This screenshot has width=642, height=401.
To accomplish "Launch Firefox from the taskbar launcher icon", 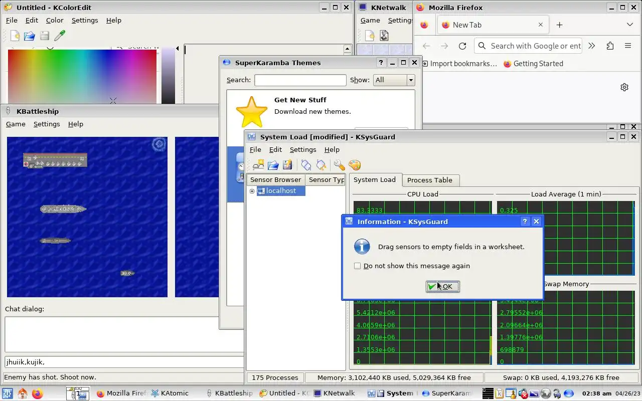I will click(x=38, y=393).
